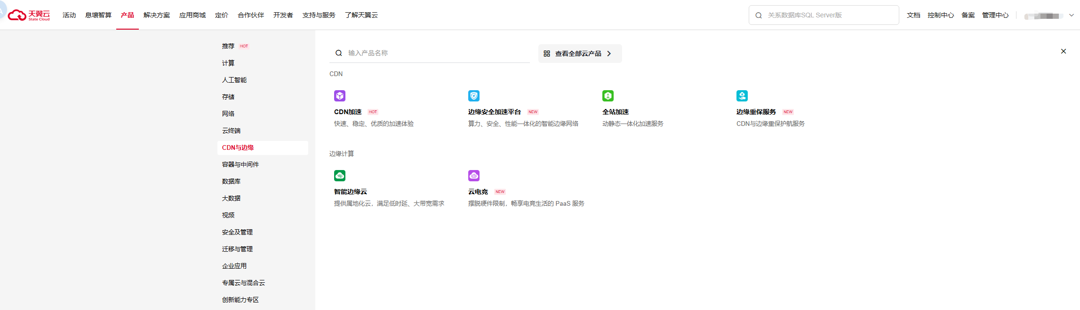Click the 边缘计算 section heading
This screenshot has height=310, width=1080.
tap(342, 154)
